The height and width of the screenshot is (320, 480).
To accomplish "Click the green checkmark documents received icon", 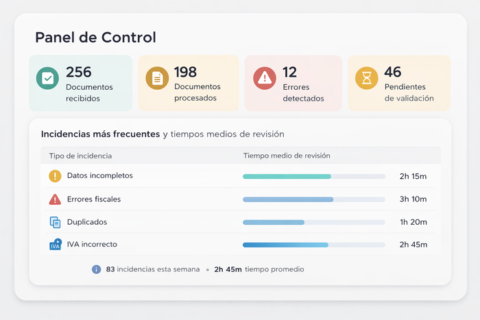I will (47, 78).
